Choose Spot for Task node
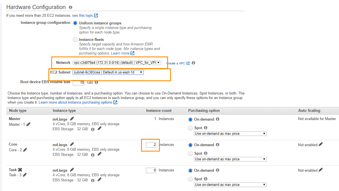The image size is (339, 191). (191, 179)
